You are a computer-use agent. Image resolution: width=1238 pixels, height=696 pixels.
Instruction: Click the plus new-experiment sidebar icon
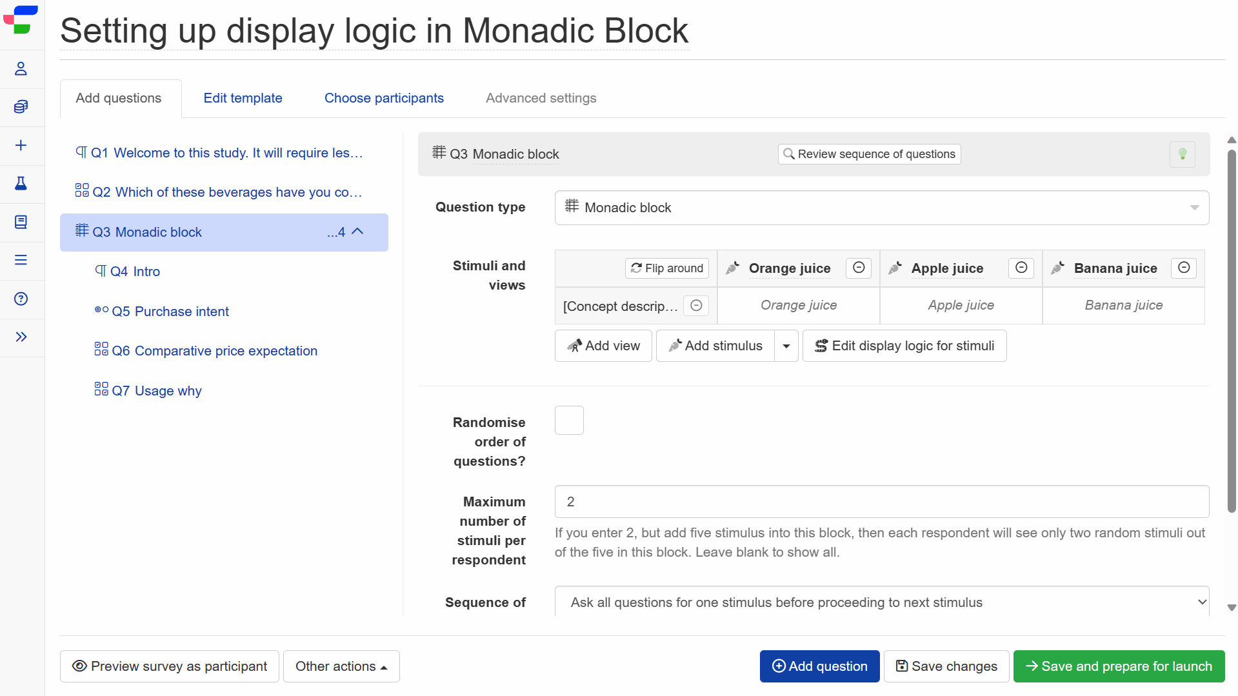[21, 145]
